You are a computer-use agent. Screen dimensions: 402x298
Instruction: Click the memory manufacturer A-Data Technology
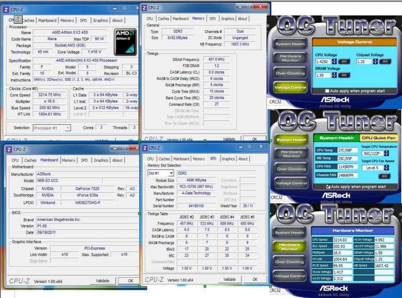196,193
